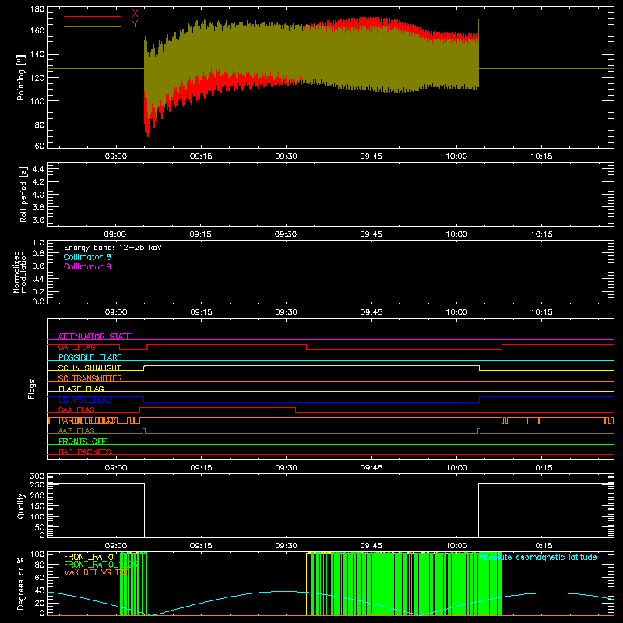Click the olive Y legend line sample
Screen dimensions: 623x623
tap(93, 27)
